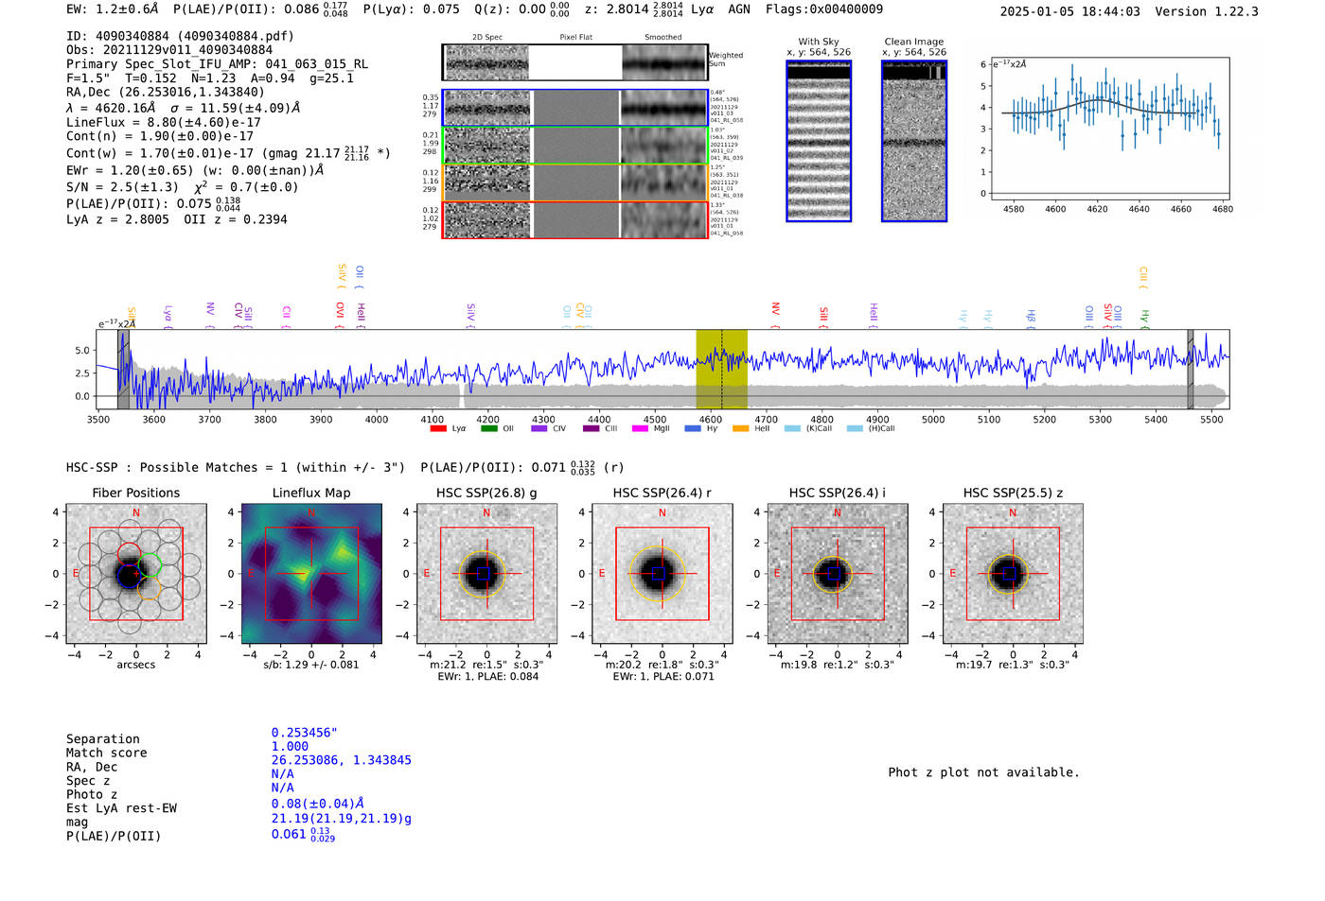The width and height of the screenshot is (1325, 901).
Task: Click the purple Lyα line label above the spectrum
Action: pyautogui.click(x=168, y=316)
